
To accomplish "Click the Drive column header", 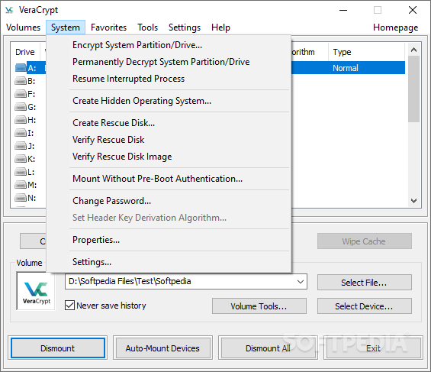I will pyautogui.click(x=25, y=52).
